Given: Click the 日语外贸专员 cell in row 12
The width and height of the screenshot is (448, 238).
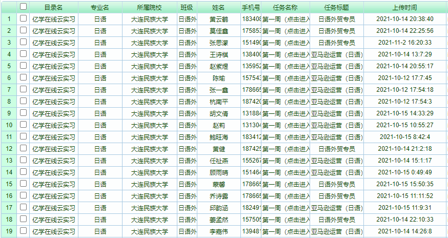Looking at the screenshot, I should coord(336,149).
